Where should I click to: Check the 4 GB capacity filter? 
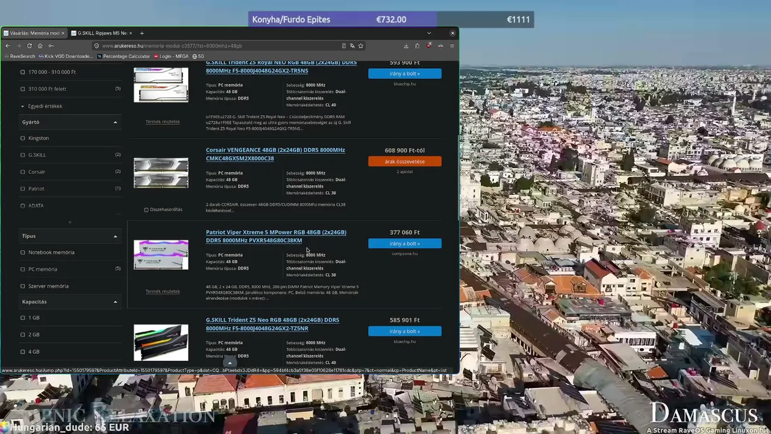pyautogui.click(x=23, y=351)
